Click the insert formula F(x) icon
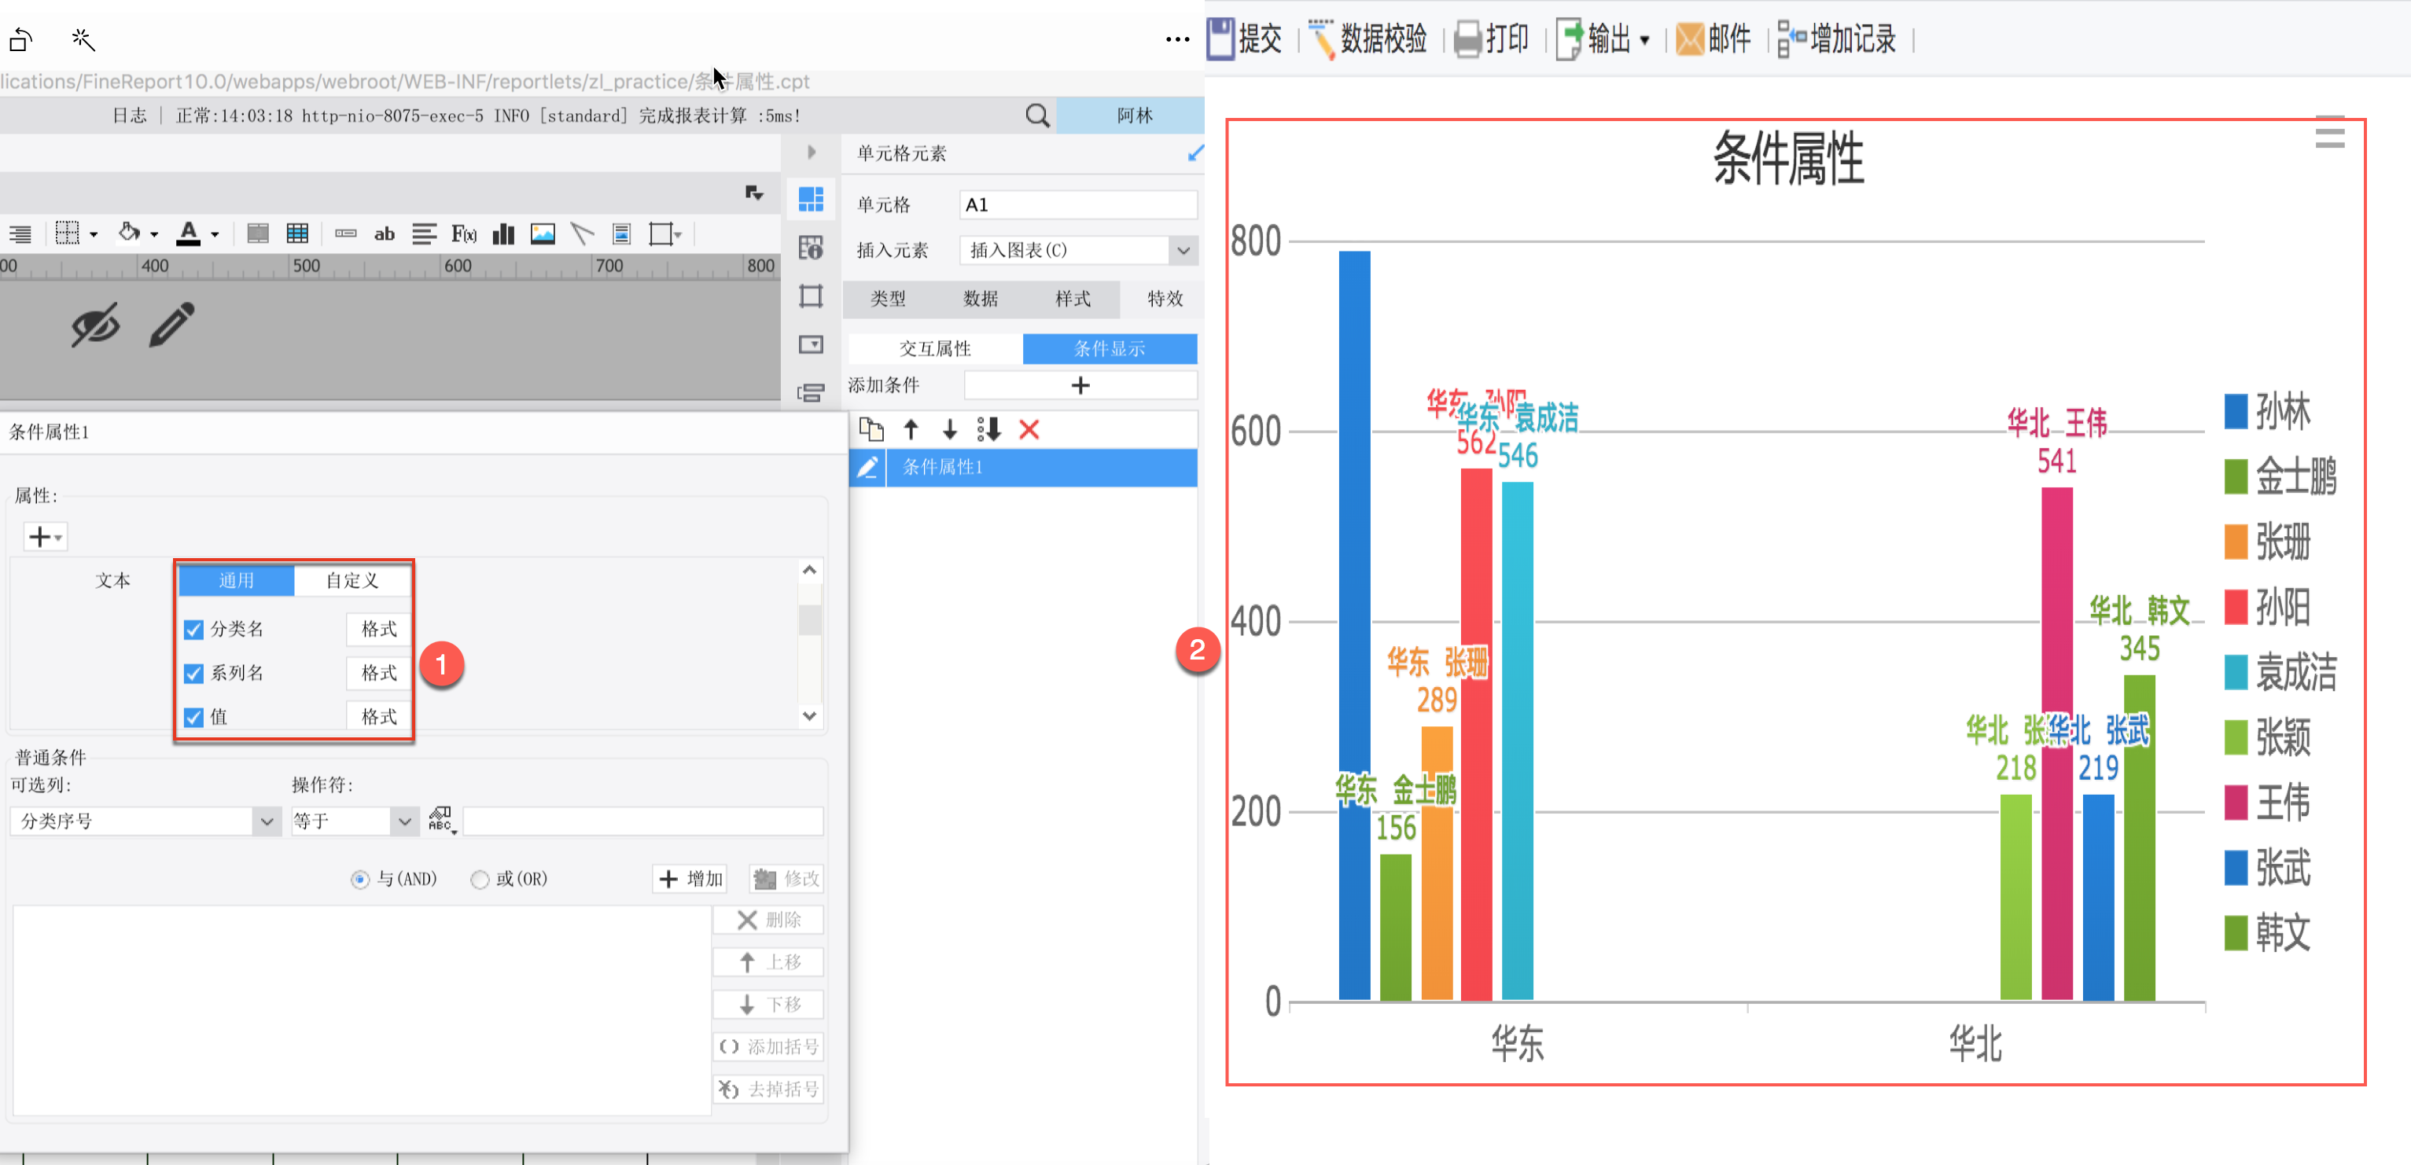The width and height of the screenshot is (2411, 1165). tap(464, 234)
